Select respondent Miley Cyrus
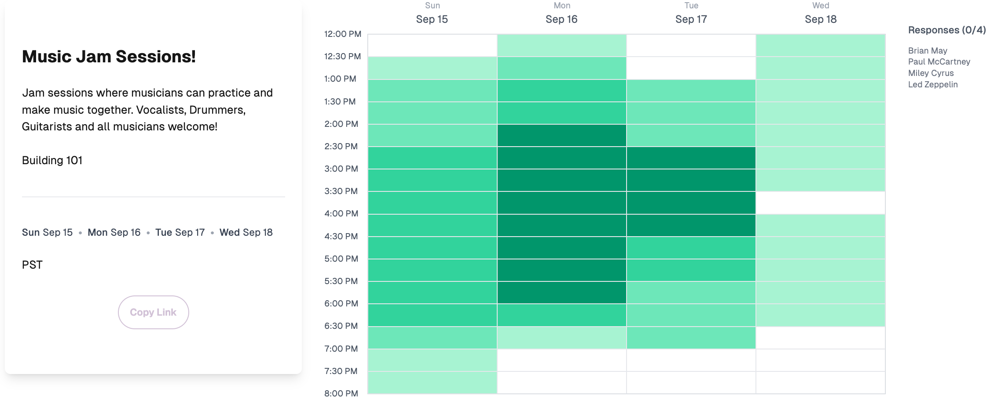The width and height of the screenshot is (990, 403). tap(931, 73)
